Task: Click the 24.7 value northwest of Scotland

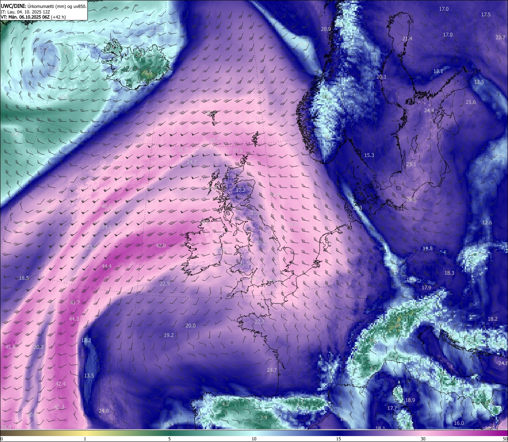Action: [x=192, y=162]
